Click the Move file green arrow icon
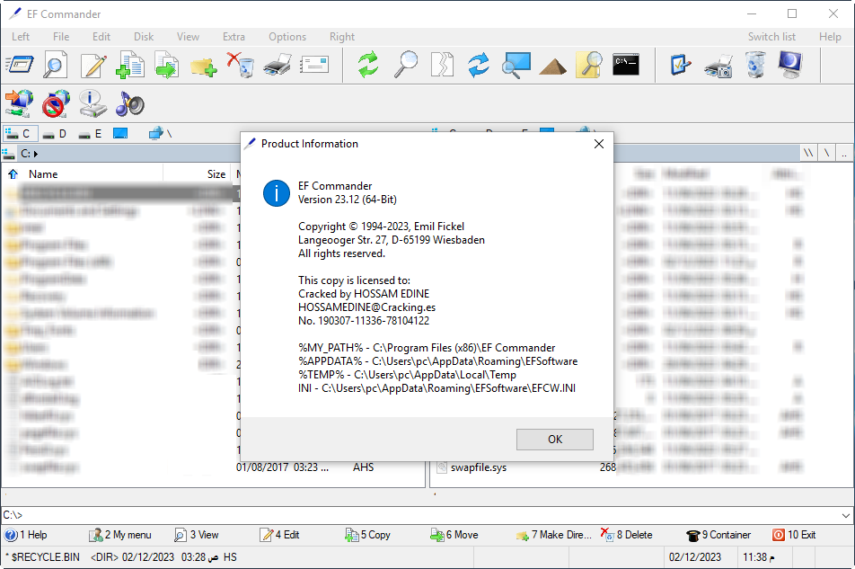The height and width of the screenshot is (569, 855). click(167, 65)
